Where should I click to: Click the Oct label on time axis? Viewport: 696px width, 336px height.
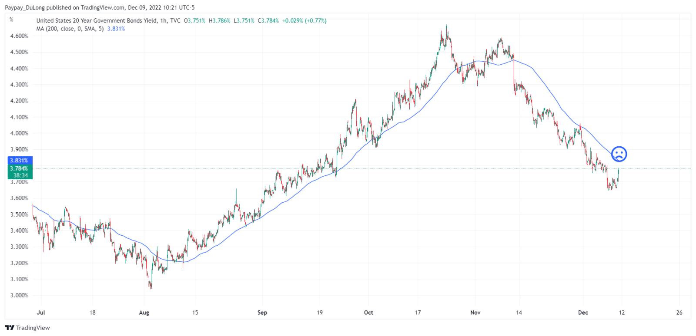368,313
